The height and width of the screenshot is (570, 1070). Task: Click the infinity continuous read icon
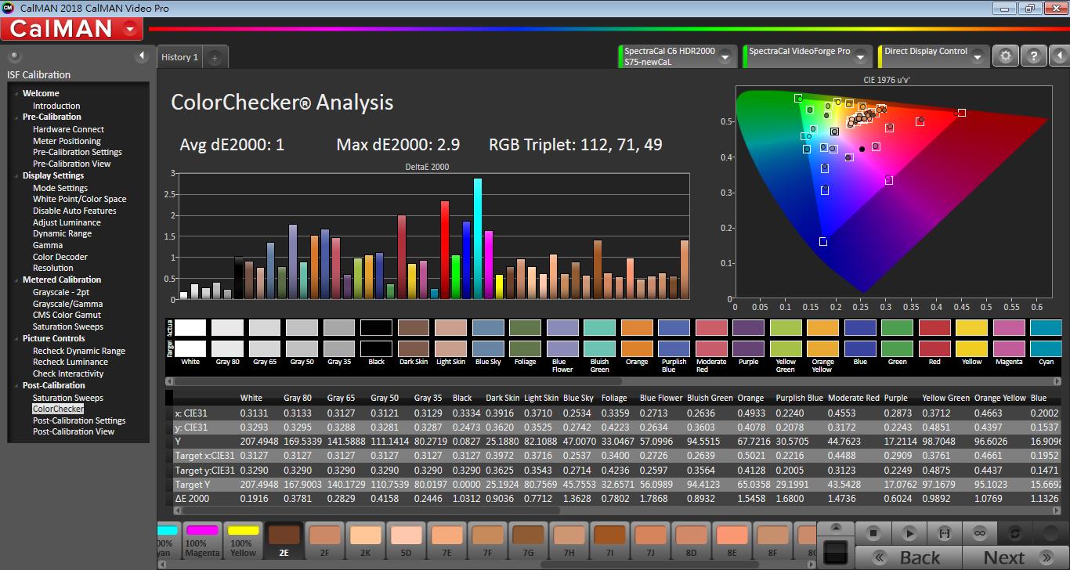(x=979, y=533)
